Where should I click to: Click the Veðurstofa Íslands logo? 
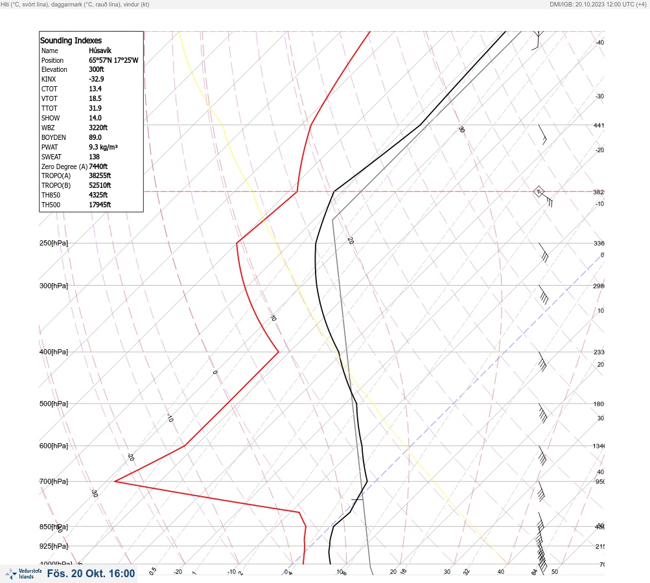[x=23, y=574]
